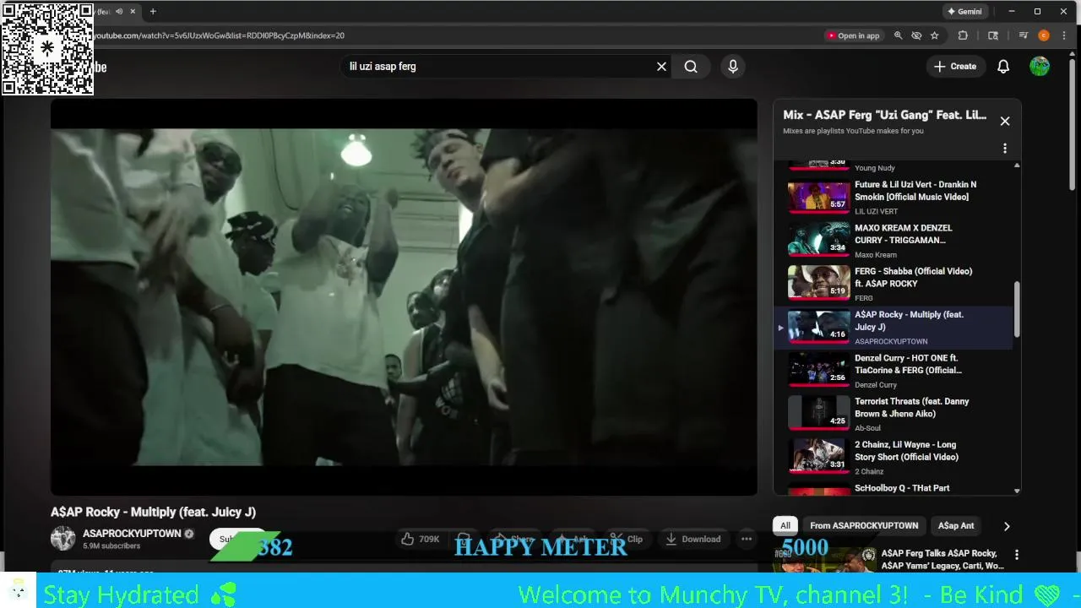Screen dimensions: 1081x608
Task: Play 2 Chainz Long Story Short video
Action: tap(895, 457)
